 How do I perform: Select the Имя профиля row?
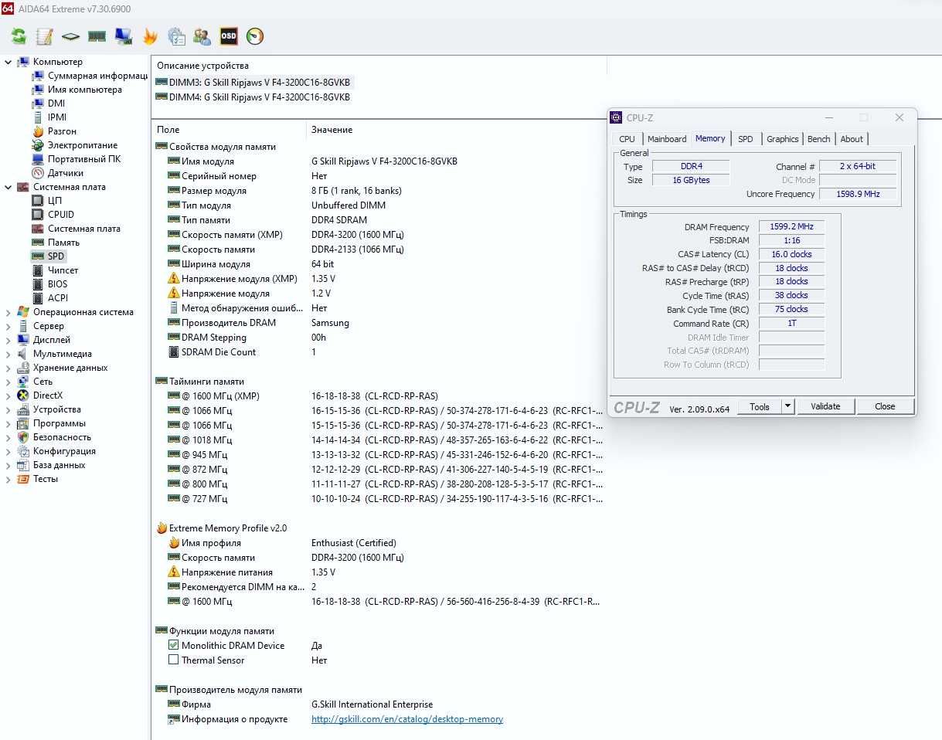click(379, 543)
